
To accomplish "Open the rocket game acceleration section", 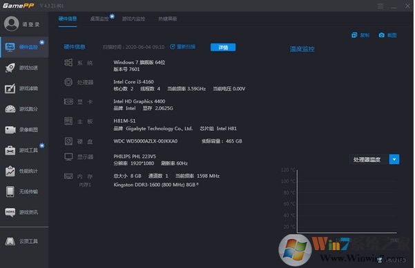I will pos(24,68).
